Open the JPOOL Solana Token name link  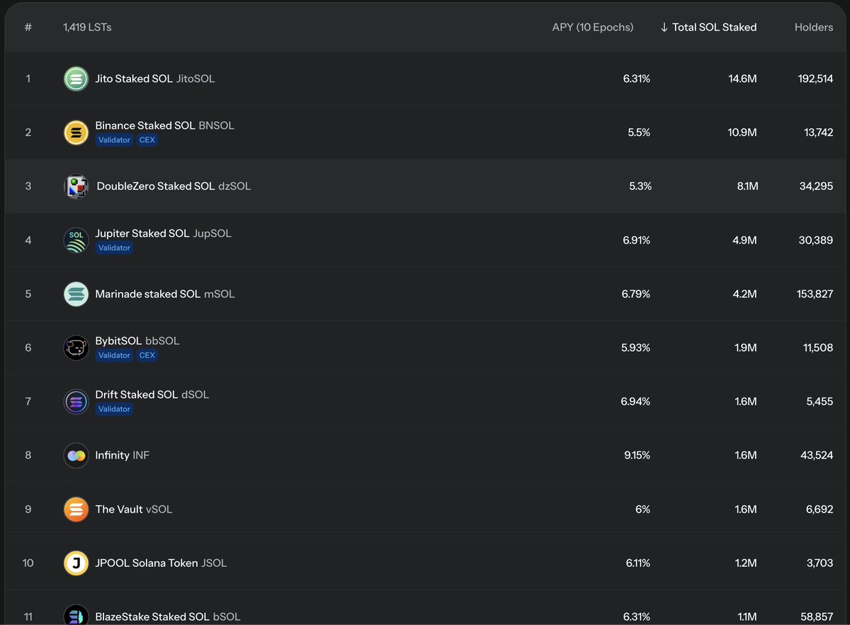[x=161, y=563]
